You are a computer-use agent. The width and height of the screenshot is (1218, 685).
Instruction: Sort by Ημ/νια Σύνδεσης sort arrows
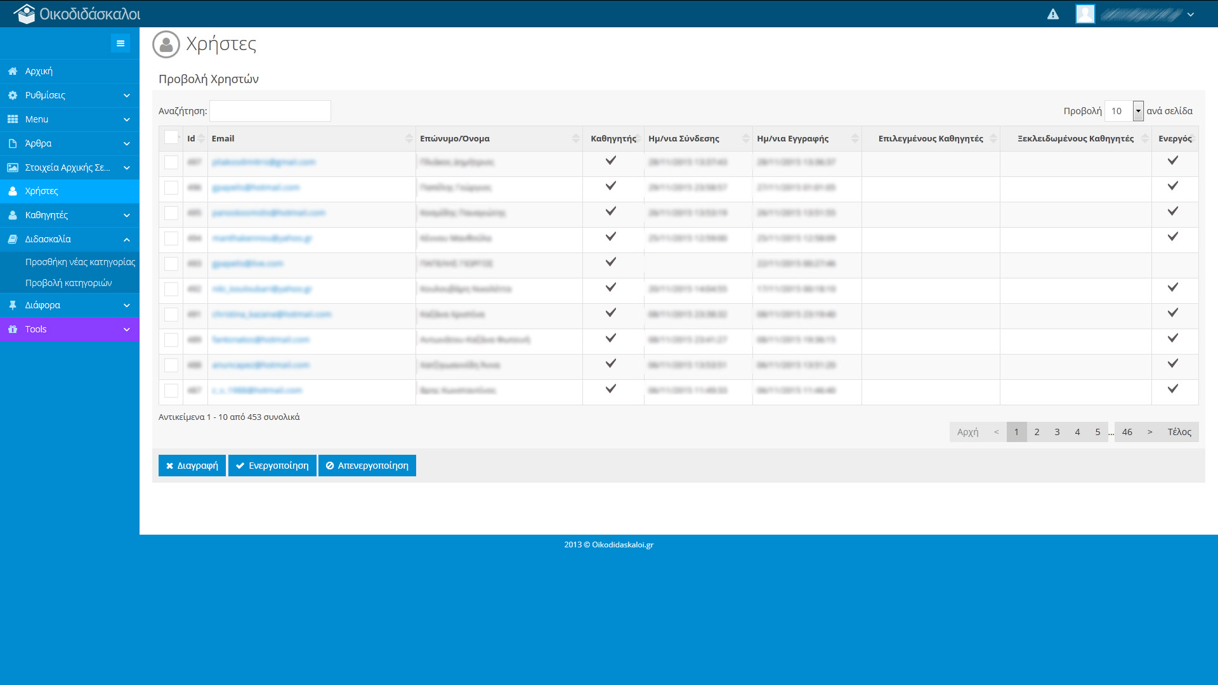(x=746, y=138)
